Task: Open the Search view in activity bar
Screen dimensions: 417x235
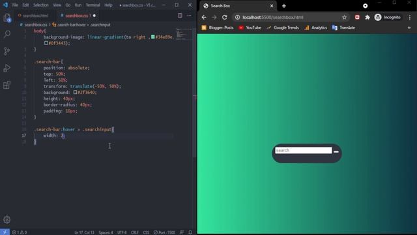Action: 7,34
